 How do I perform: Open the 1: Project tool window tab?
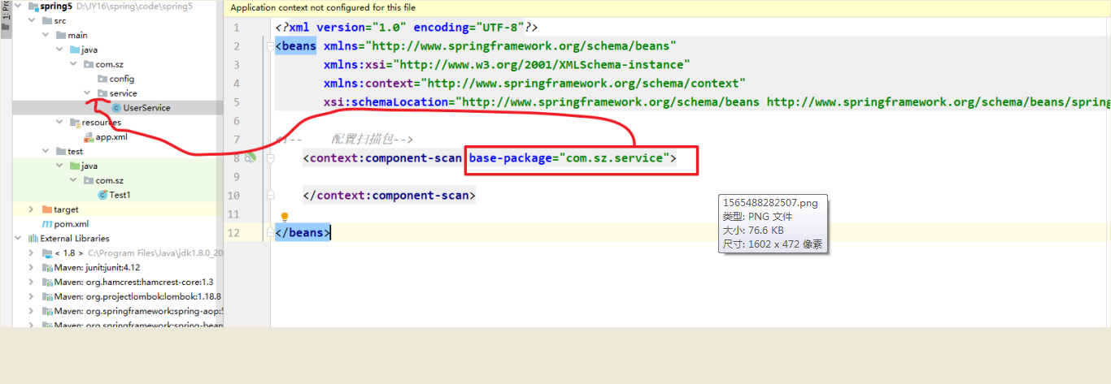tap(6, 16)
